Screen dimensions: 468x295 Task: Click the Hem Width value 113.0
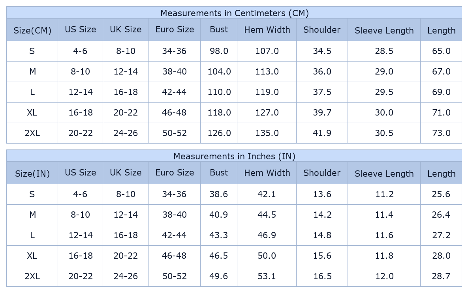[267, 72]
